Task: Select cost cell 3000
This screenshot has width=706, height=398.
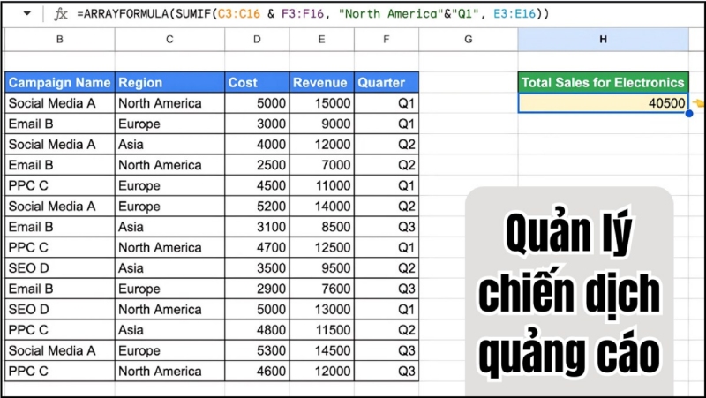Action: (x=257, y=124)
